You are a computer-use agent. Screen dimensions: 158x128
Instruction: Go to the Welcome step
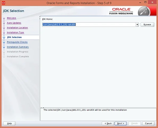click(11, 18)
